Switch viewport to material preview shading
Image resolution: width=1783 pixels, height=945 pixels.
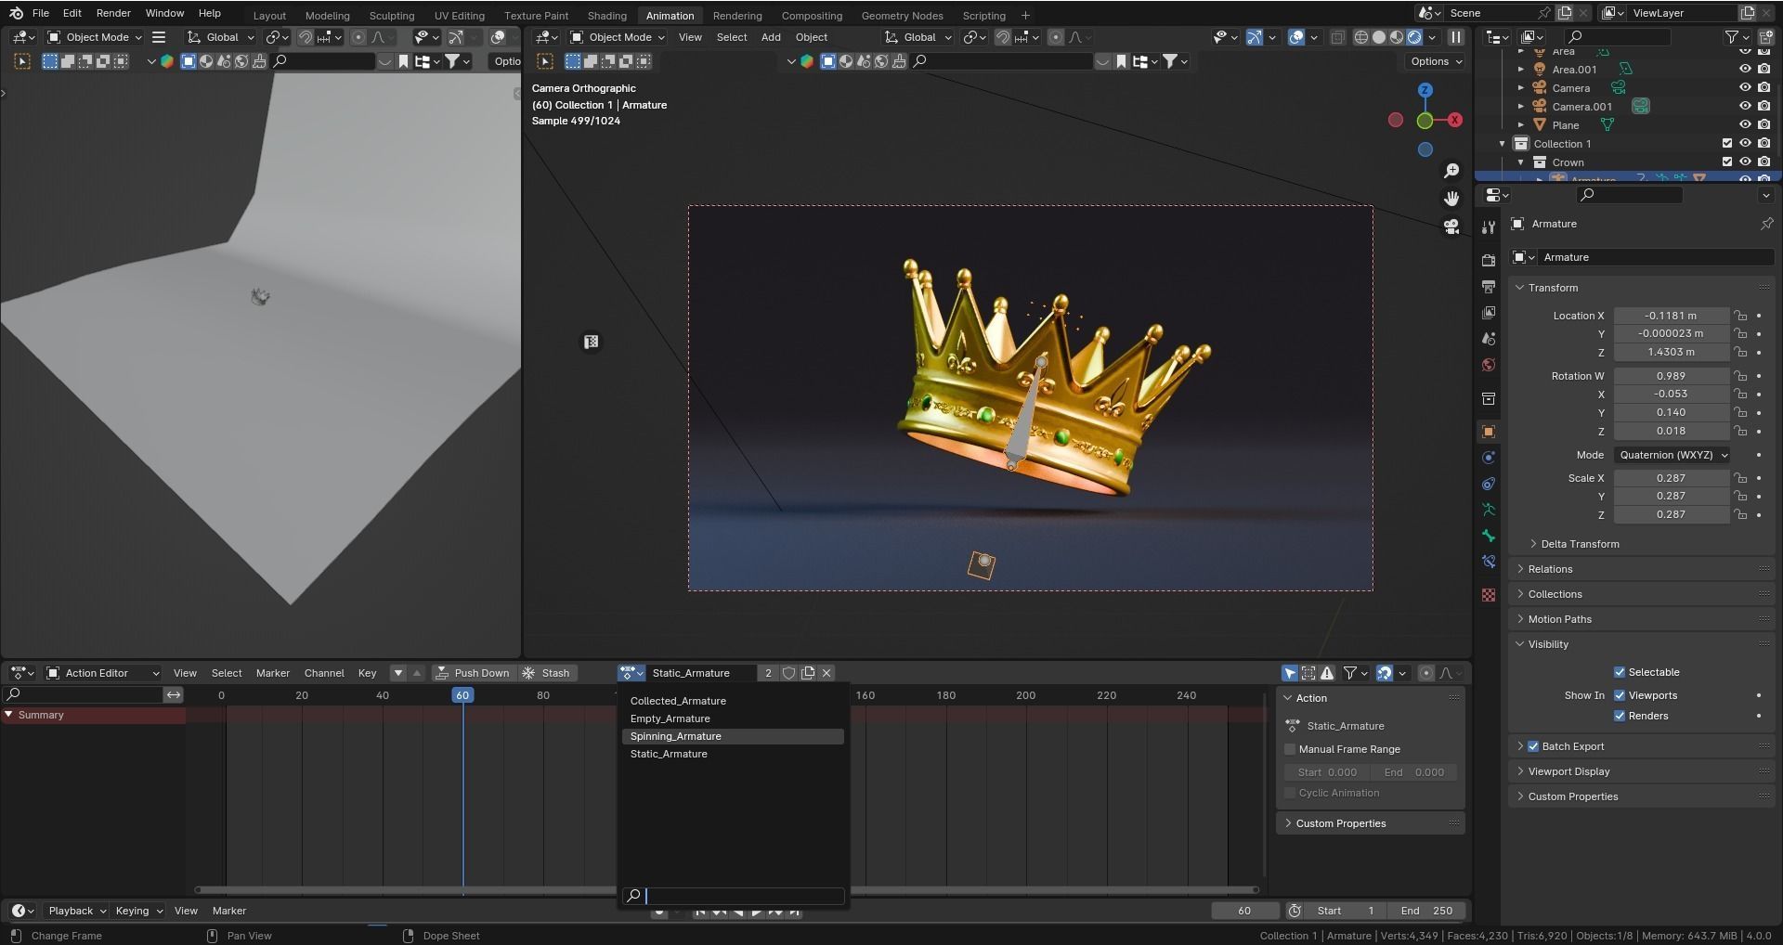[x=1397, y=37]
